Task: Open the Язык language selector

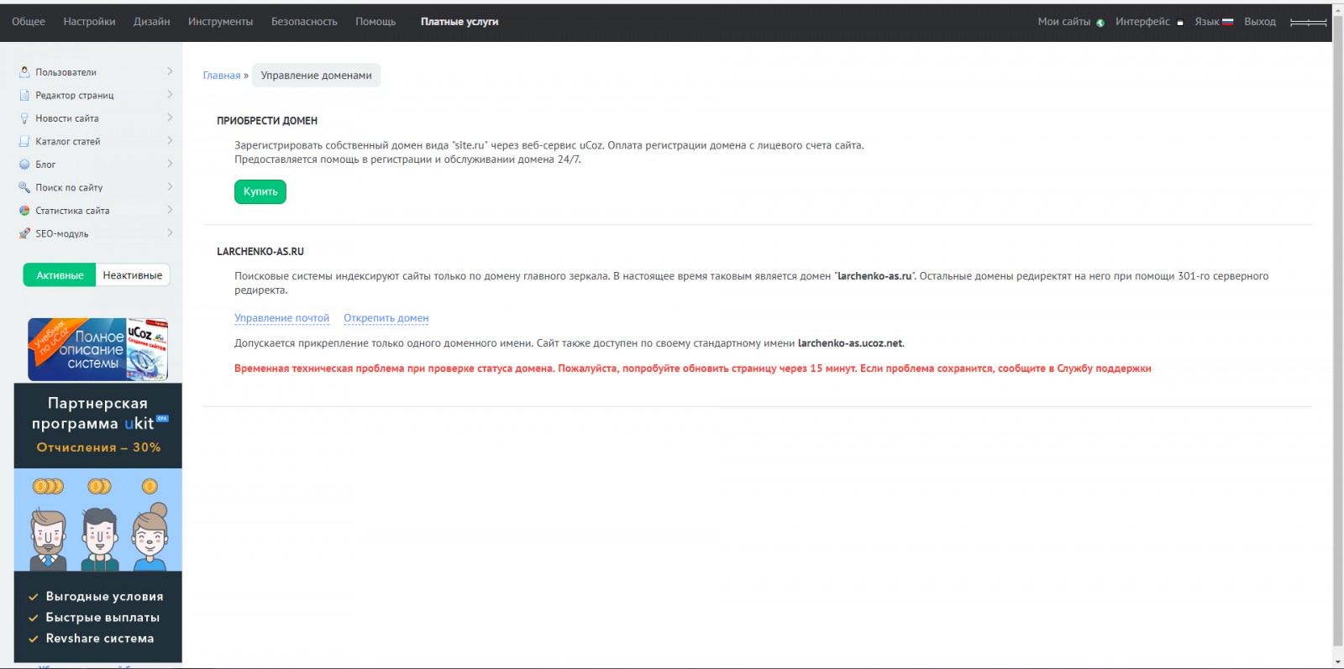Action: (x=1207, y=22)
